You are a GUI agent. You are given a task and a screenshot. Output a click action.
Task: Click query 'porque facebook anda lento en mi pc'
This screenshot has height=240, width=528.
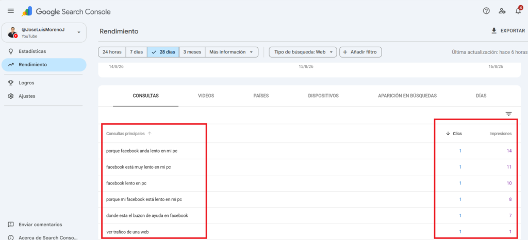(142, 151)
